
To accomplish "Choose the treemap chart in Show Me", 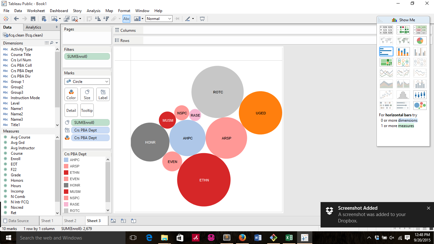I will [x=386, y=62].
